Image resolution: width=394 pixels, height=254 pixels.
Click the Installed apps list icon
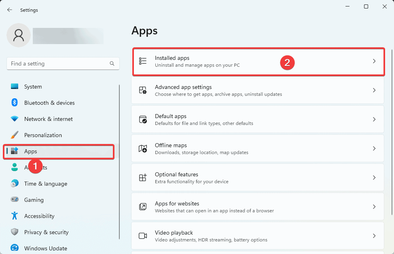click(143, 61)
